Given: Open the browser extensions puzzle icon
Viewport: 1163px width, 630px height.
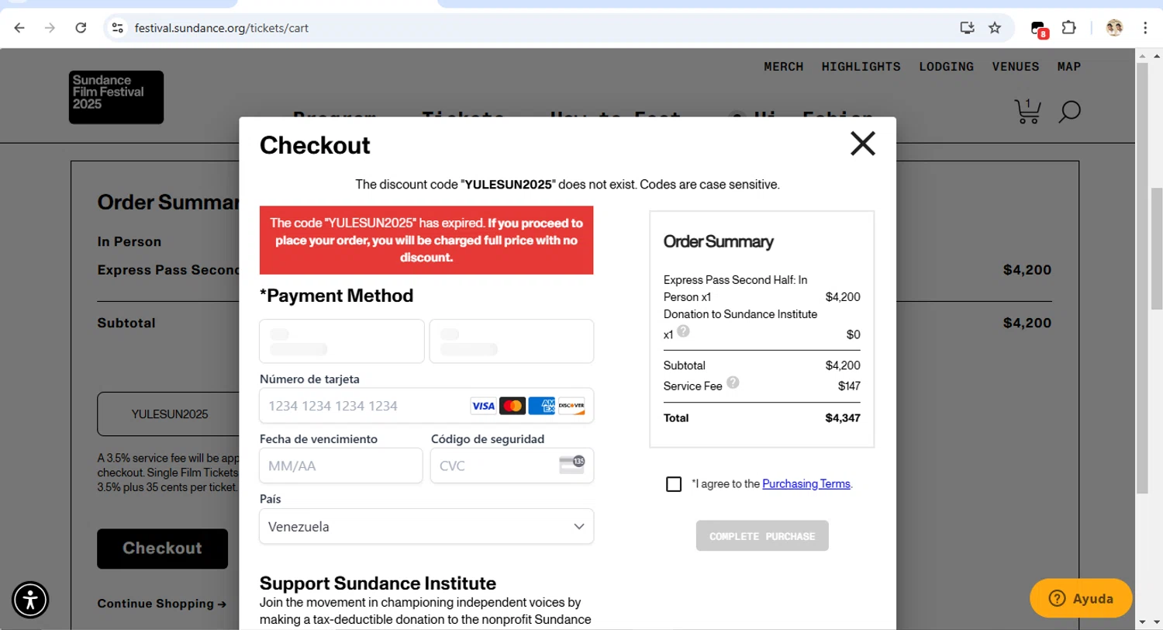Looking at the screenshot, I should 1068,28.
